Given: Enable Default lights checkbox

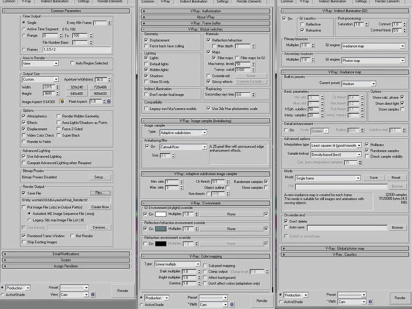Looking at the screenshot, I should coord(146,64).
